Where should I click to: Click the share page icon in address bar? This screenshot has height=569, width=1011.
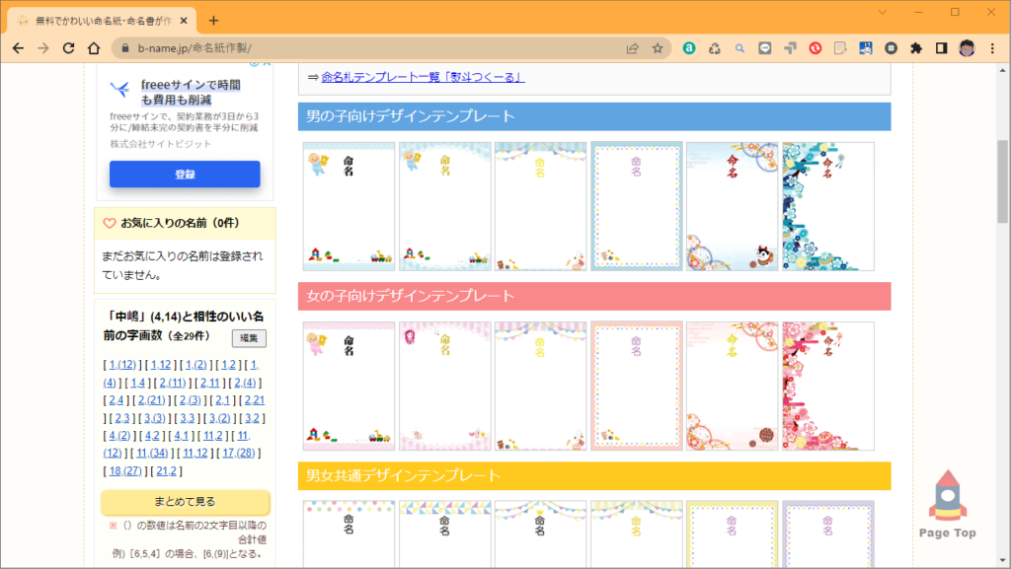tap(632, 48)
